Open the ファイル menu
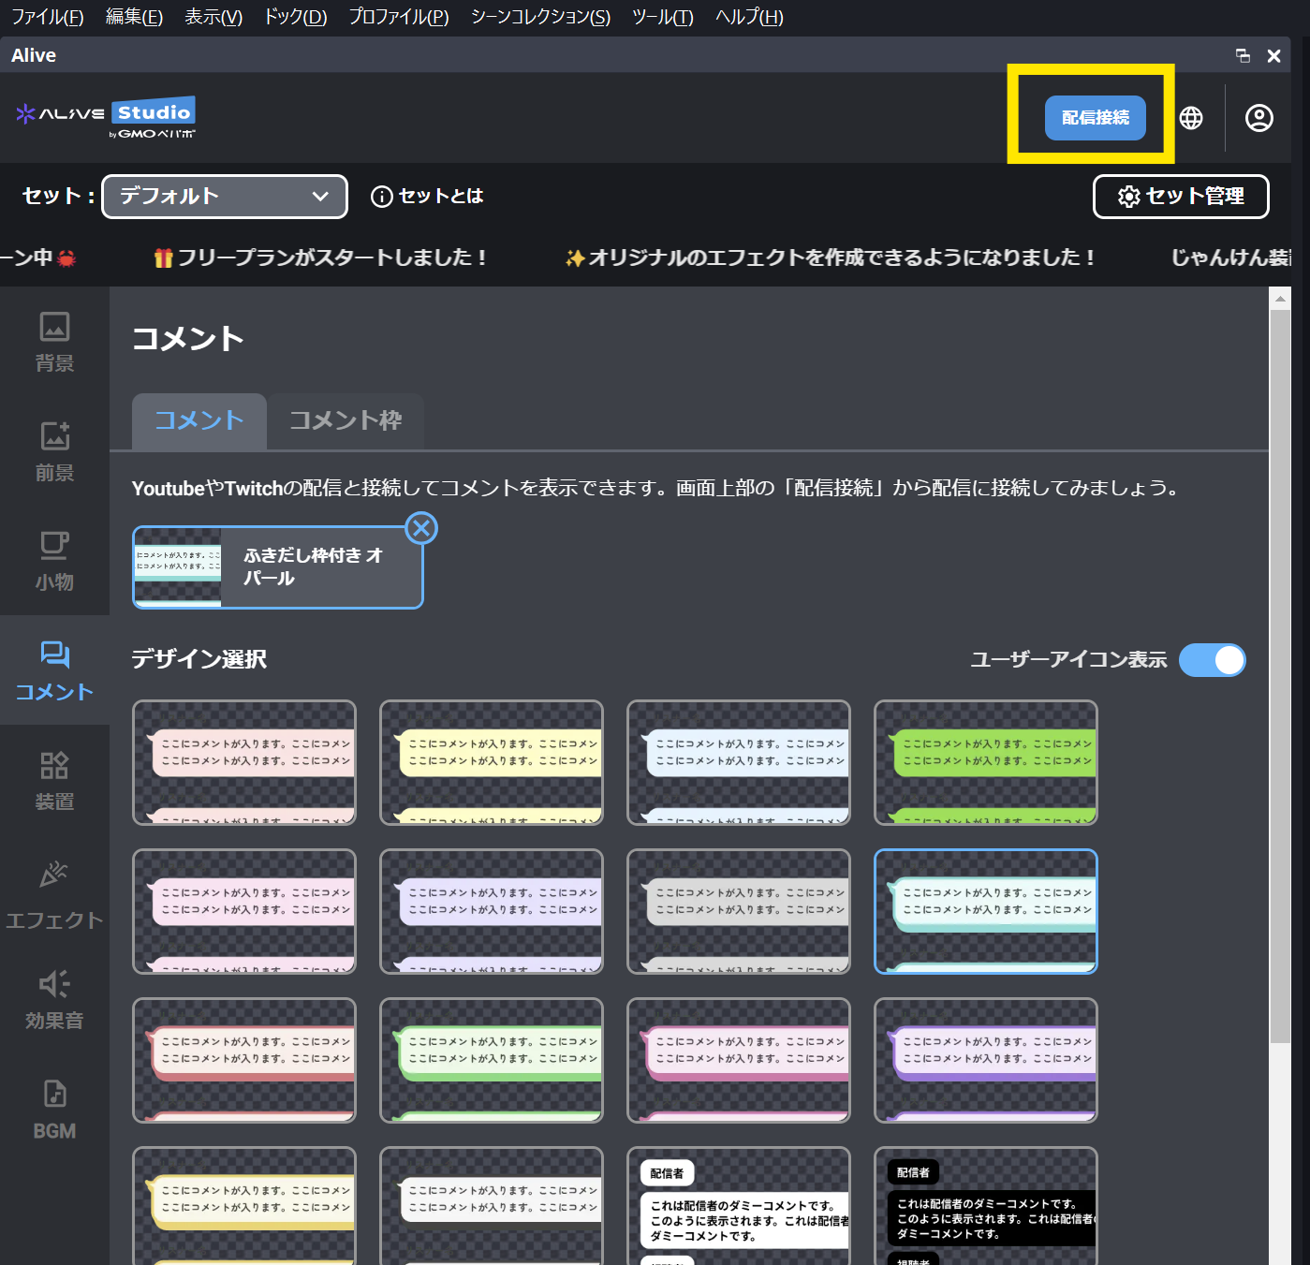Screen dimensions: 1310x1265 [x=47, y=17]
